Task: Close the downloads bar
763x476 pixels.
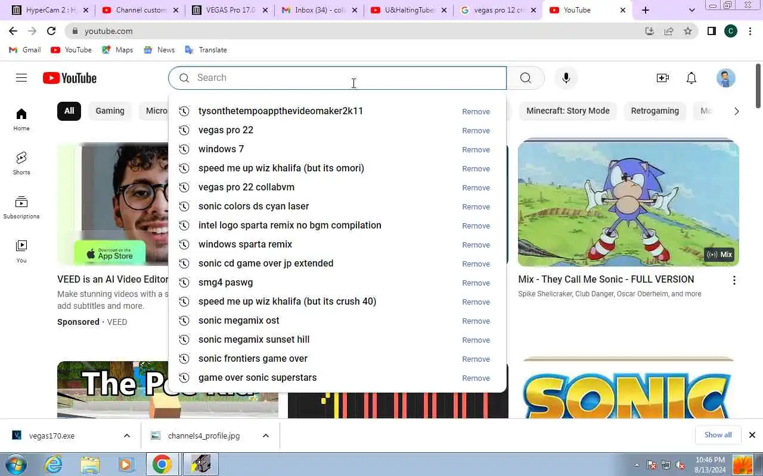Action: [752, 435]
